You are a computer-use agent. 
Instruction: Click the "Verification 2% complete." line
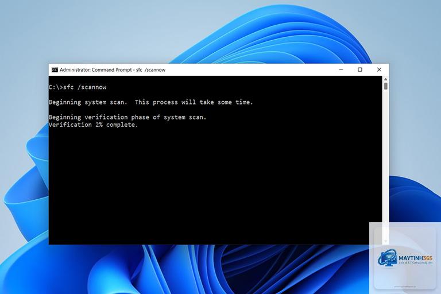[x=94, y=125]
